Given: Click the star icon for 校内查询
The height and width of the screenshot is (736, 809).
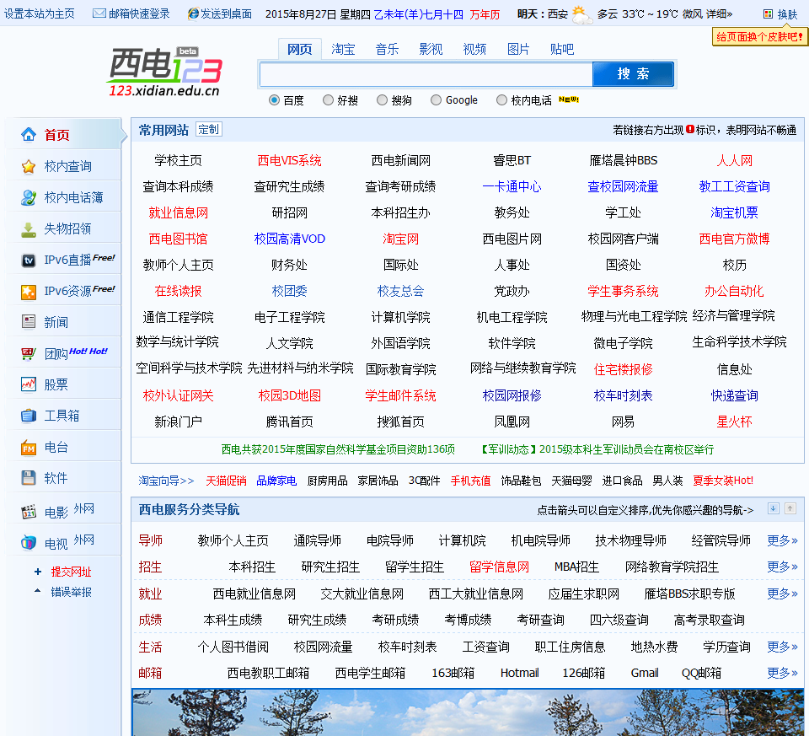Looking at the screenshot, I should coord(29,167).
